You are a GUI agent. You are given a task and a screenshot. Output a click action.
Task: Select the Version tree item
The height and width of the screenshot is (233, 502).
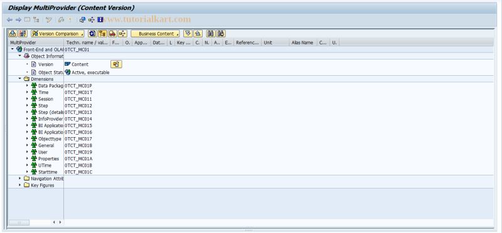pos(46,65)
